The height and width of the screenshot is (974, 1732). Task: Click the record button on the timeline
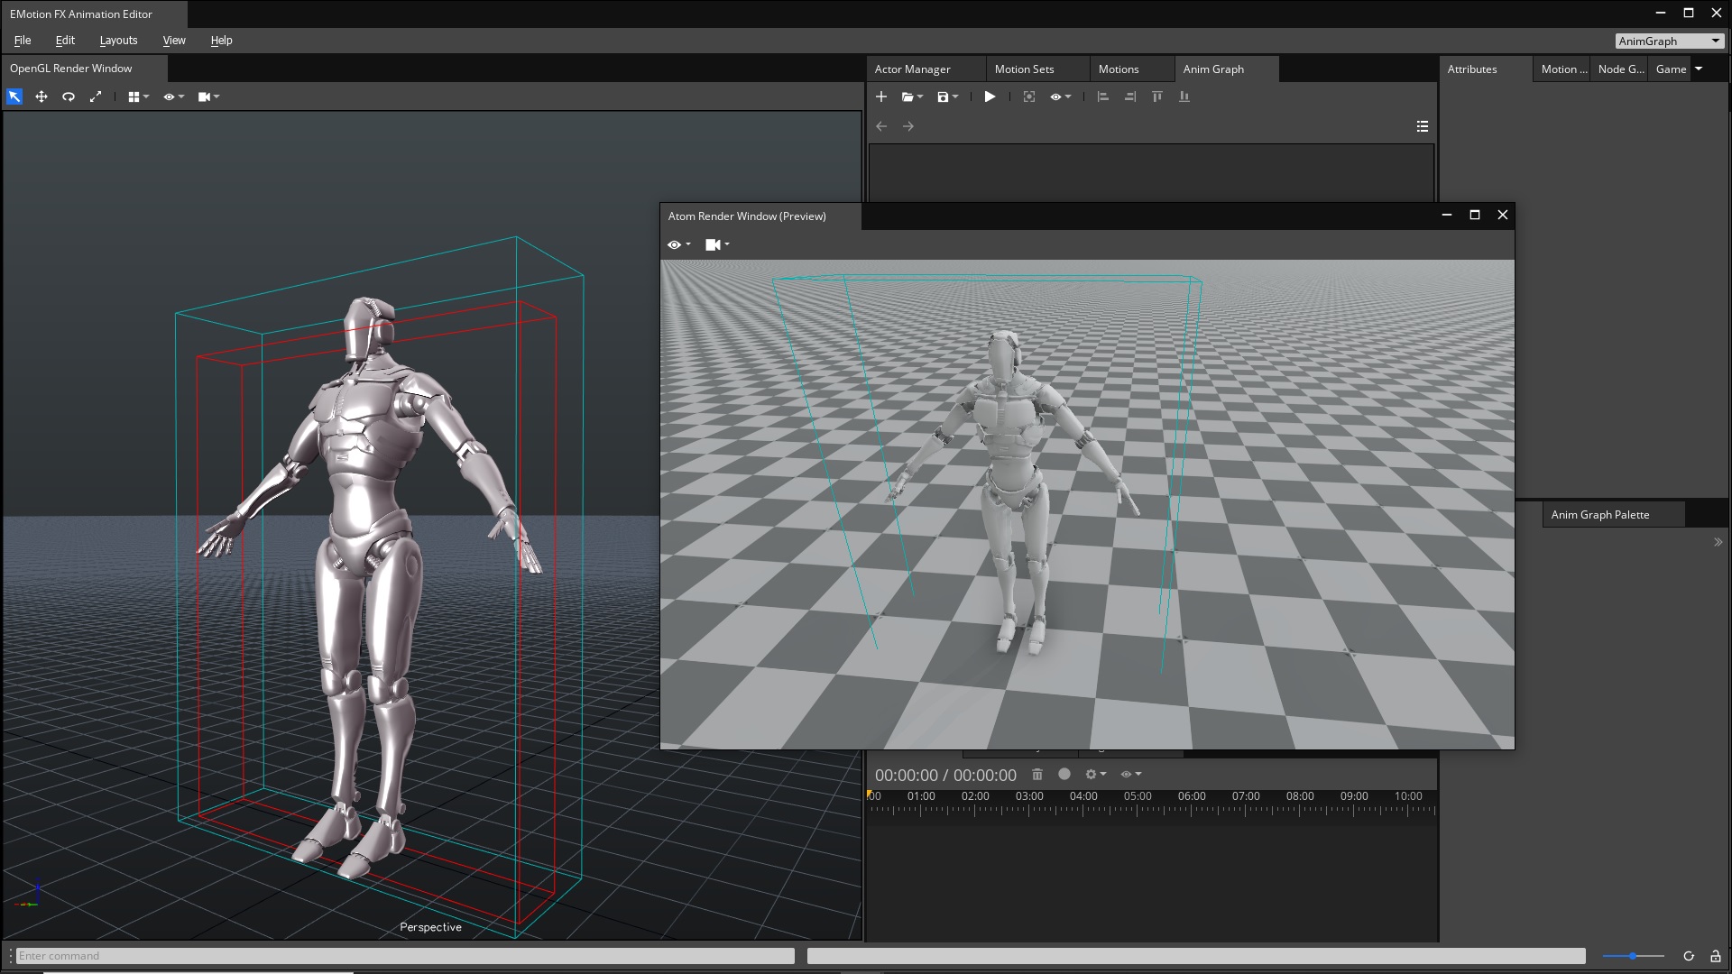1064,774
